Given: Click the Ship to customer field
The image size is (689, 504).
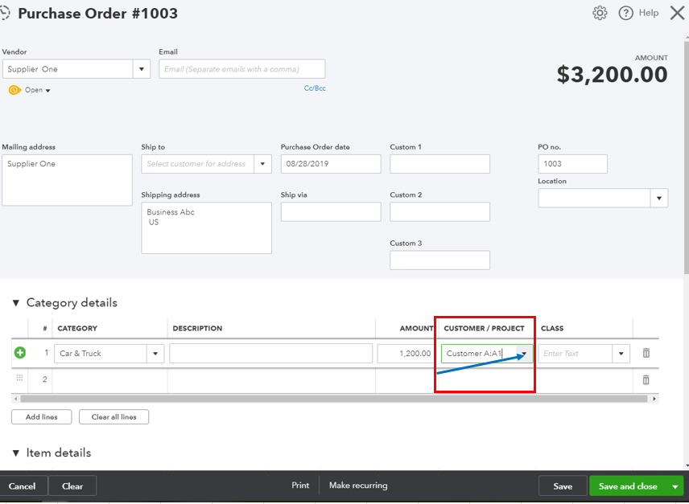Looking at the screenshot, I should pyautogui.click(x=198, y=164).
